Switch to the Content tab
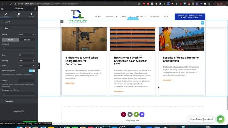The height and width of the screenshot is (128, 228). point(6,15)
